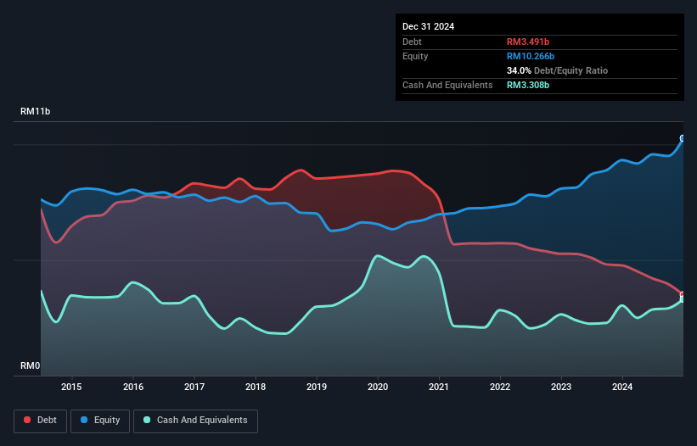Click the 2017 x-axis label

(x=194, y=387)
